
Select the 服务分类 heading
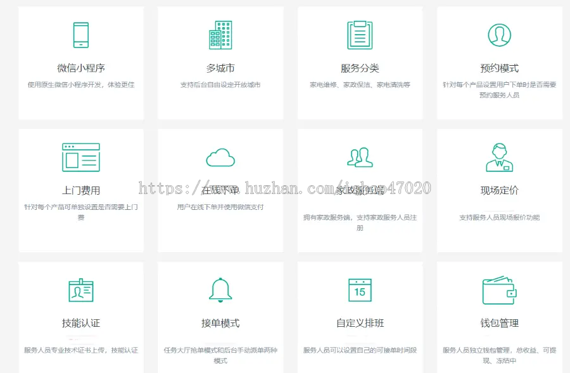click(360, 68)
